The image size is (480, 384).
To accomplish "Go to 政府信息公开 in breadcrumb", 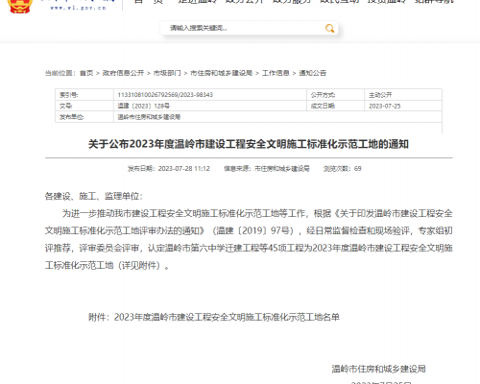I will pyautogui.click(x=123, y=73).
